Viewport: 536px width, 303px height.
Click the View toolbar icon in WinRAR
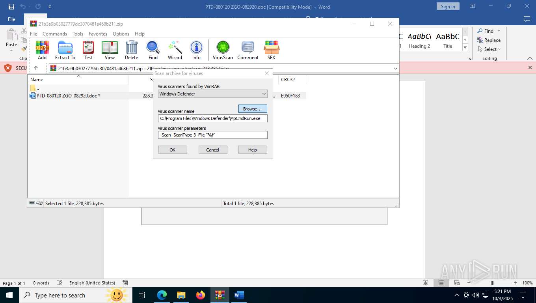tap(110, 50)
